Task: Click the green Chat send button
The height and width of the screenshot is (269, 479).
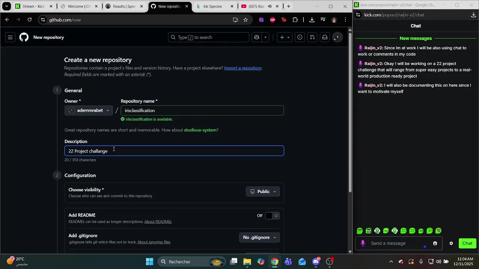Action: 467,244
